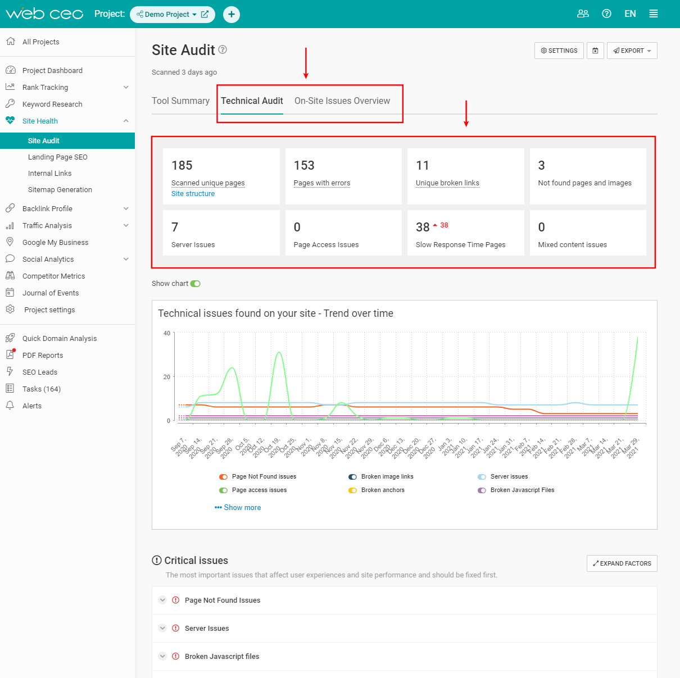Click the Slow Response Time Pages card
This screenshot has height=678, width=680.
[x=466, y=233]
